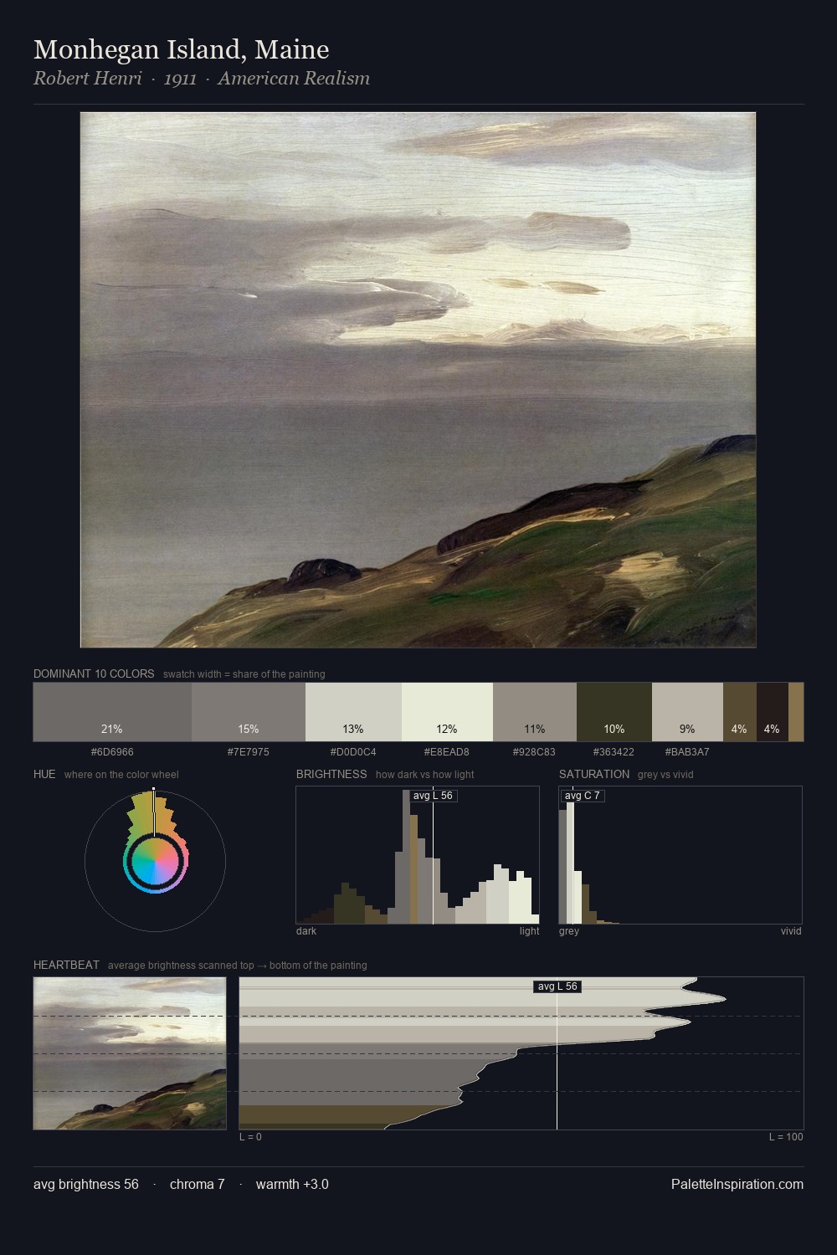Click the 'vivid' axis label under Saturation

click(791, 930)
